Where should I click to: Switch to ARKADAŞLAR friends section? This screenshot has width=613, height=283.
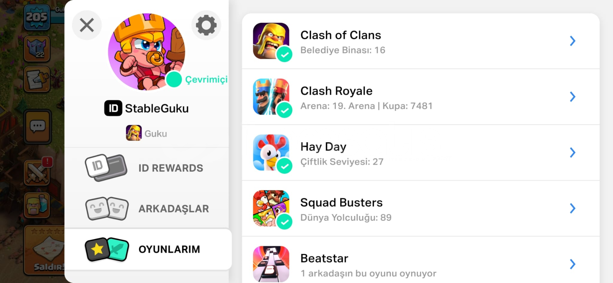[x=147, y=209]
